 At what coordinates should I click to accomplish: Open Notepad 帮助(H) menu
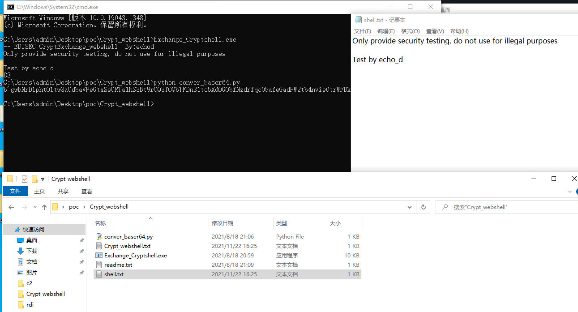(x=459, y=31)
